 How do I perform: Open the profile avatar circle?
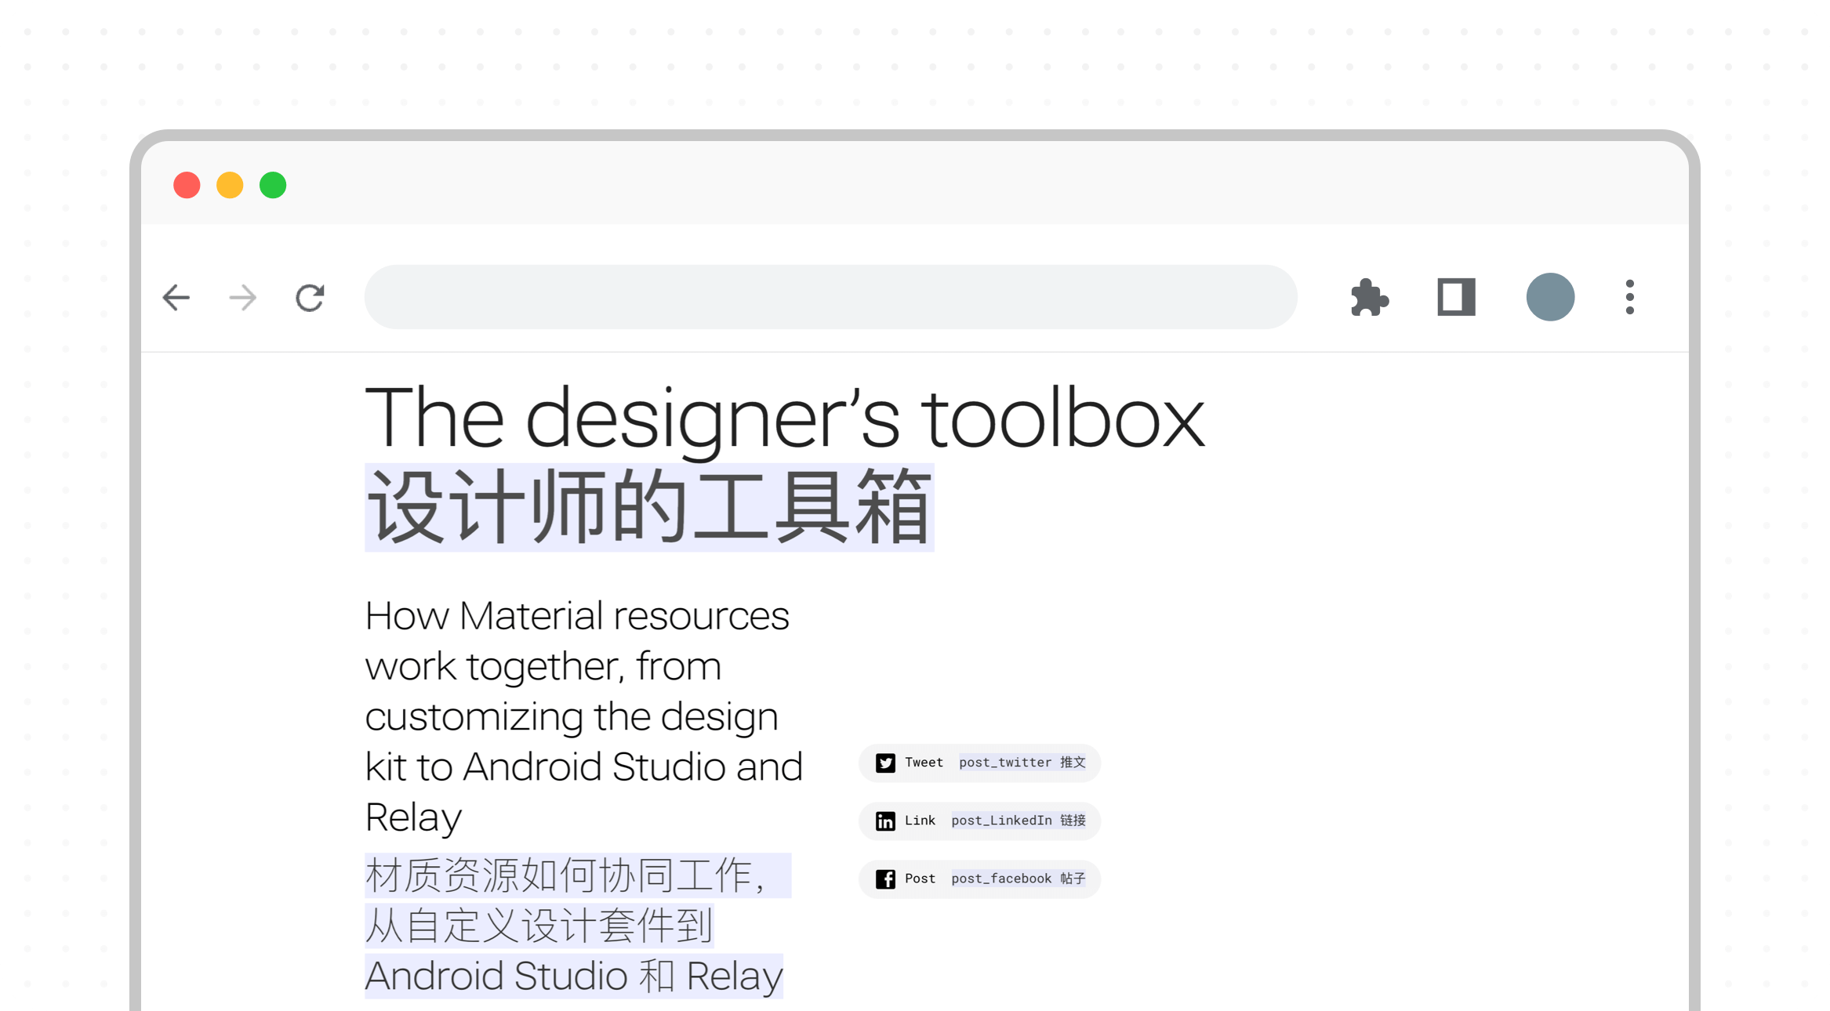coord(1550,297)
